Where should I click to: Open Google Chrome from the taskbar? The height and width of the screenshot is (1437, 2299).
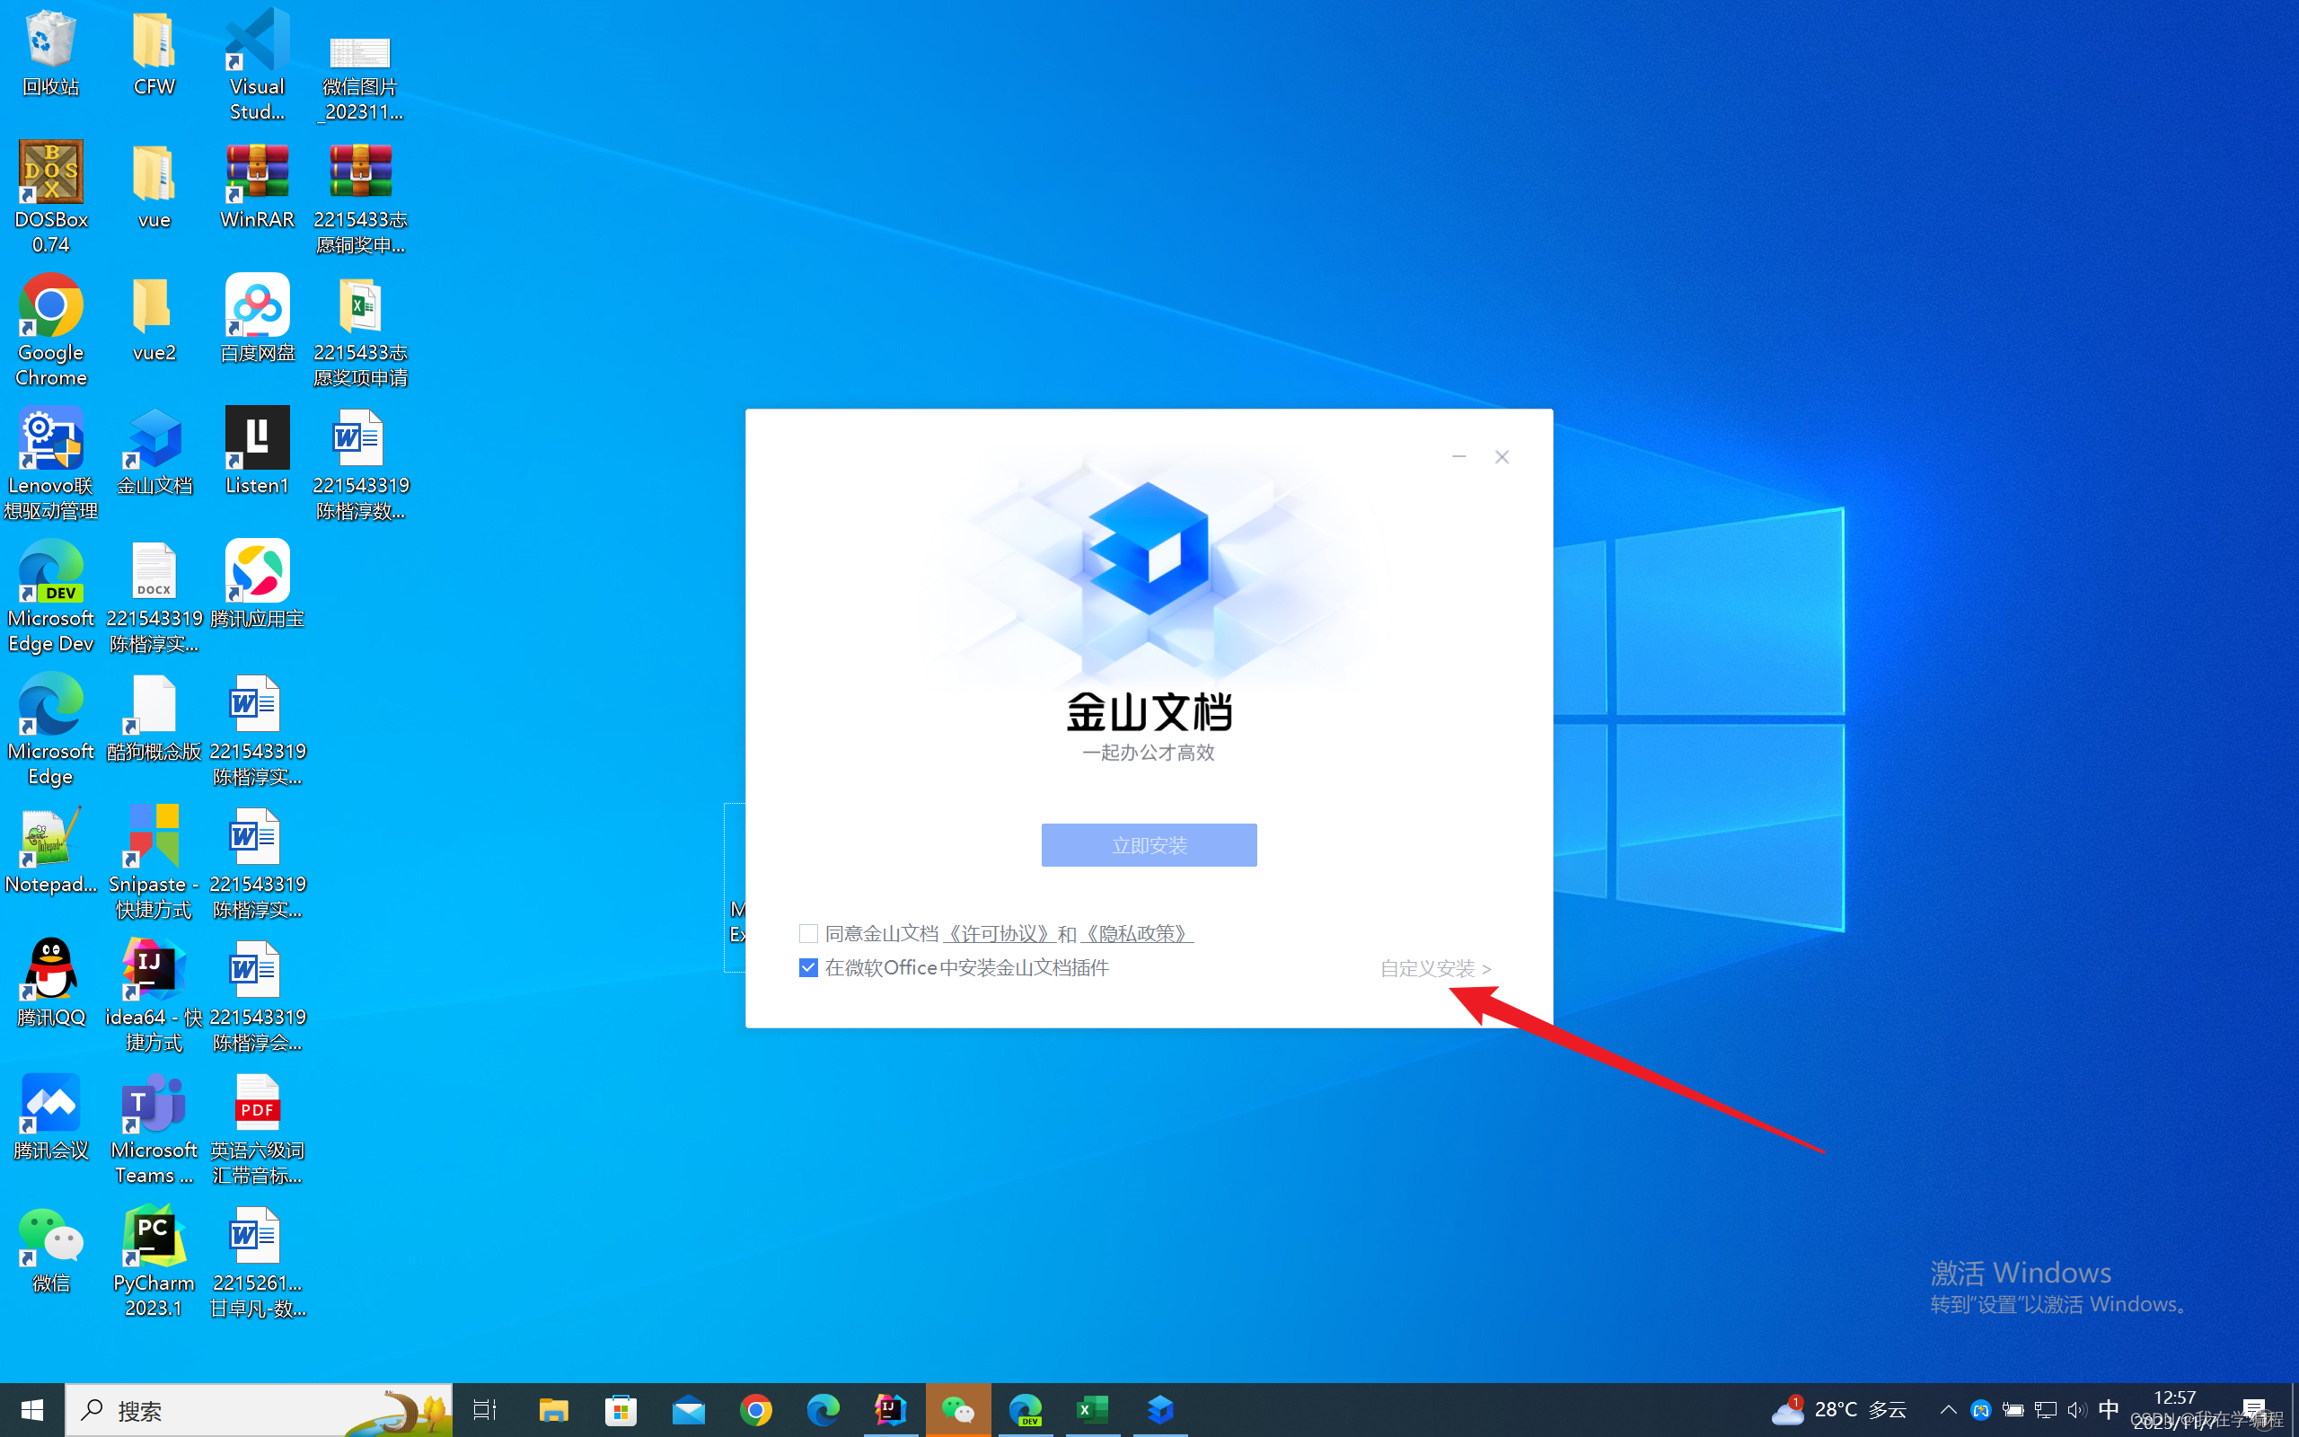point(756,1410)
